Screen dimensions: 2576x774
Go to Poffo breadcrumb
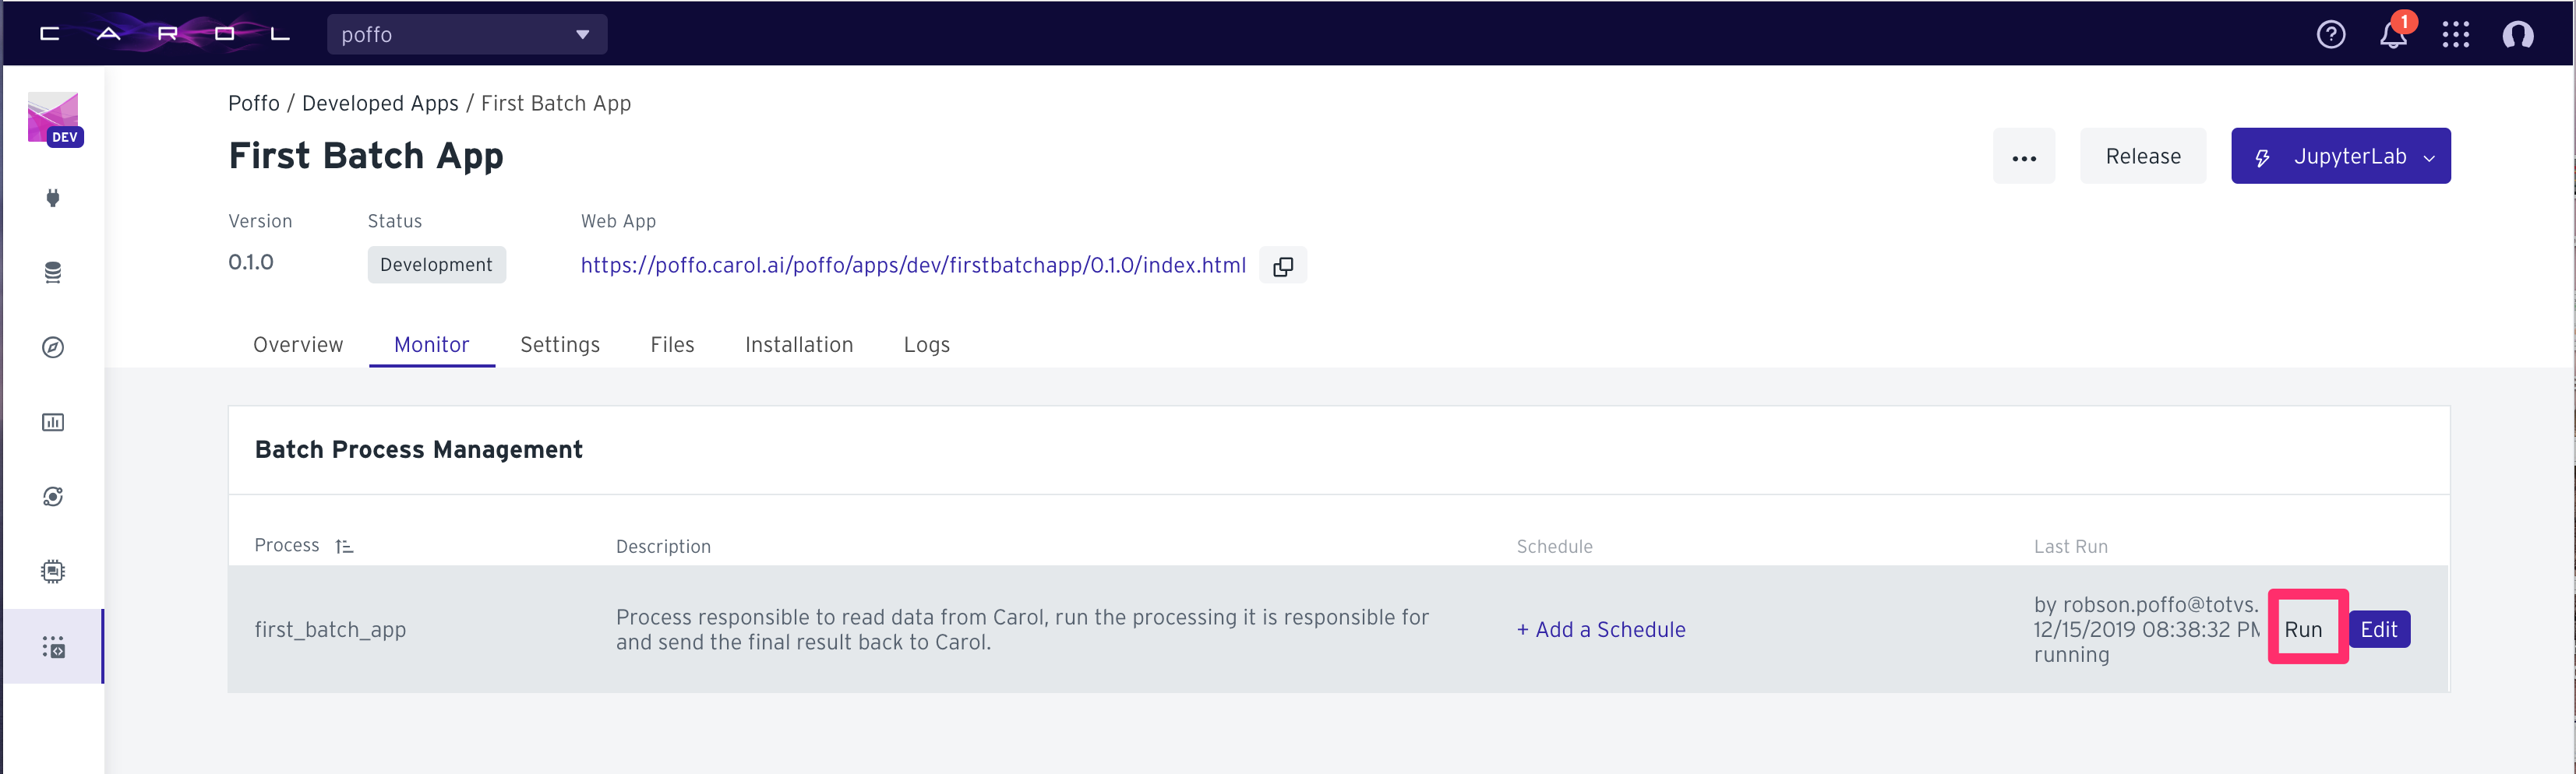[x=254, y=104]
